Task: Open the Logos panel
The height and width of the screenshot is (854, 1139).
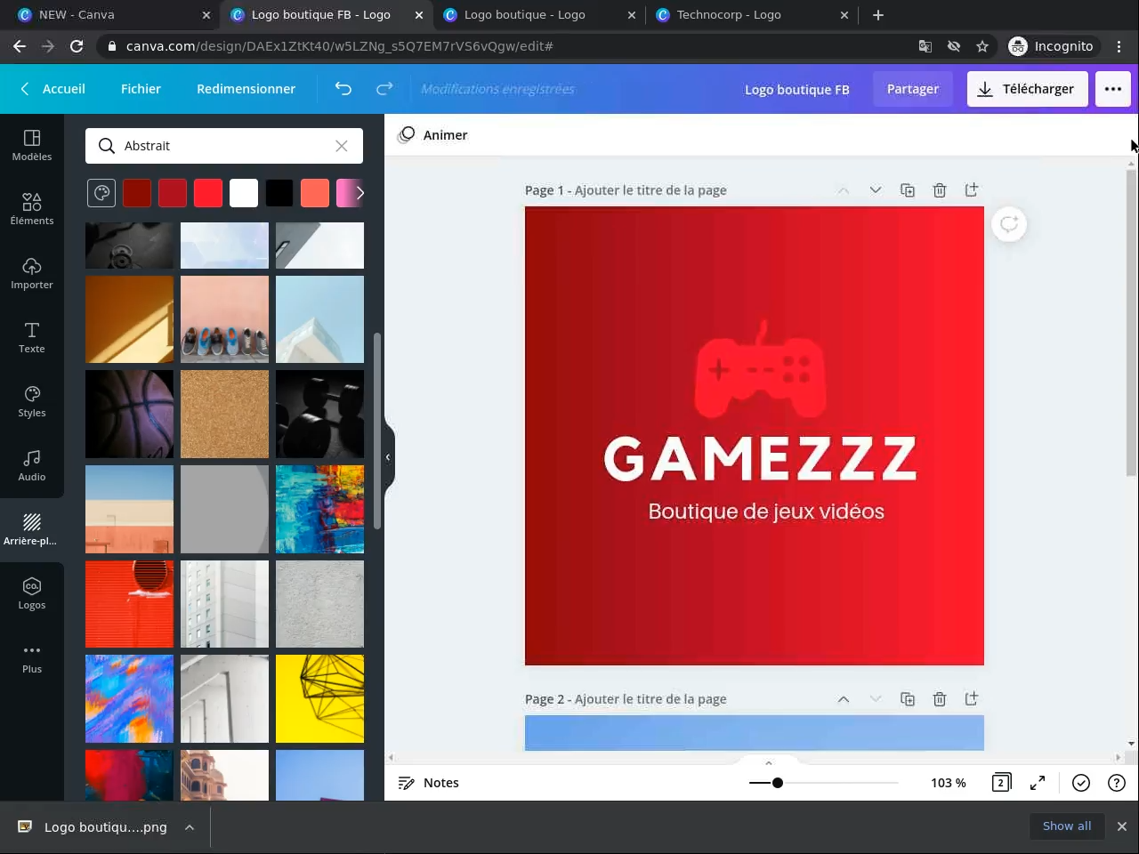Action: click(x=32, y=593)
